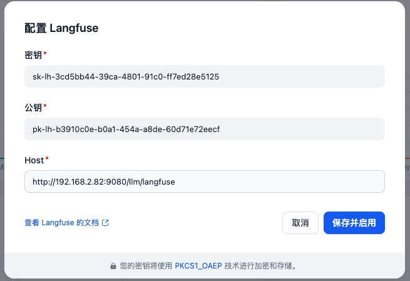
Task: Click the public key input field
Action: (x=205, y=129)
